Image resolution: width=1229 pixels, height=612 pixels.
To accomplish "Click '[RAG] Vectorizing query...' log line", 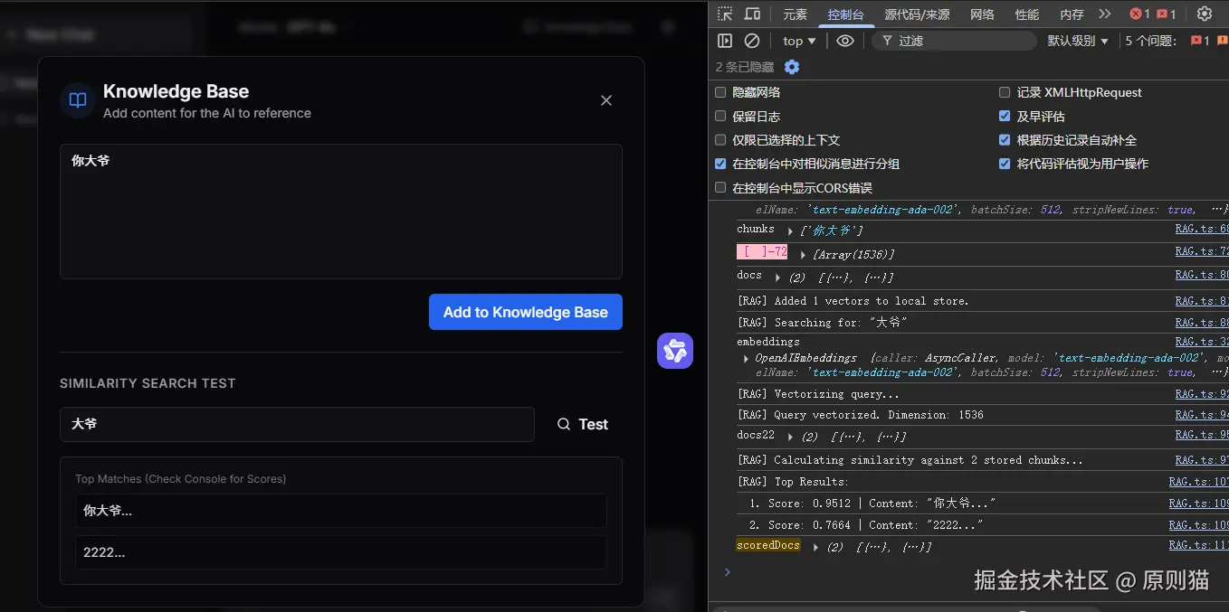I will (818, 394).
